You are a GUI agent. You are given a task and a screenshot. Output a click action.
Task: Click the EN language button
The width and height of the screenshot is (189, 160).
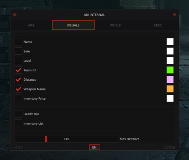pyautogui.click(x=94, y=147)
